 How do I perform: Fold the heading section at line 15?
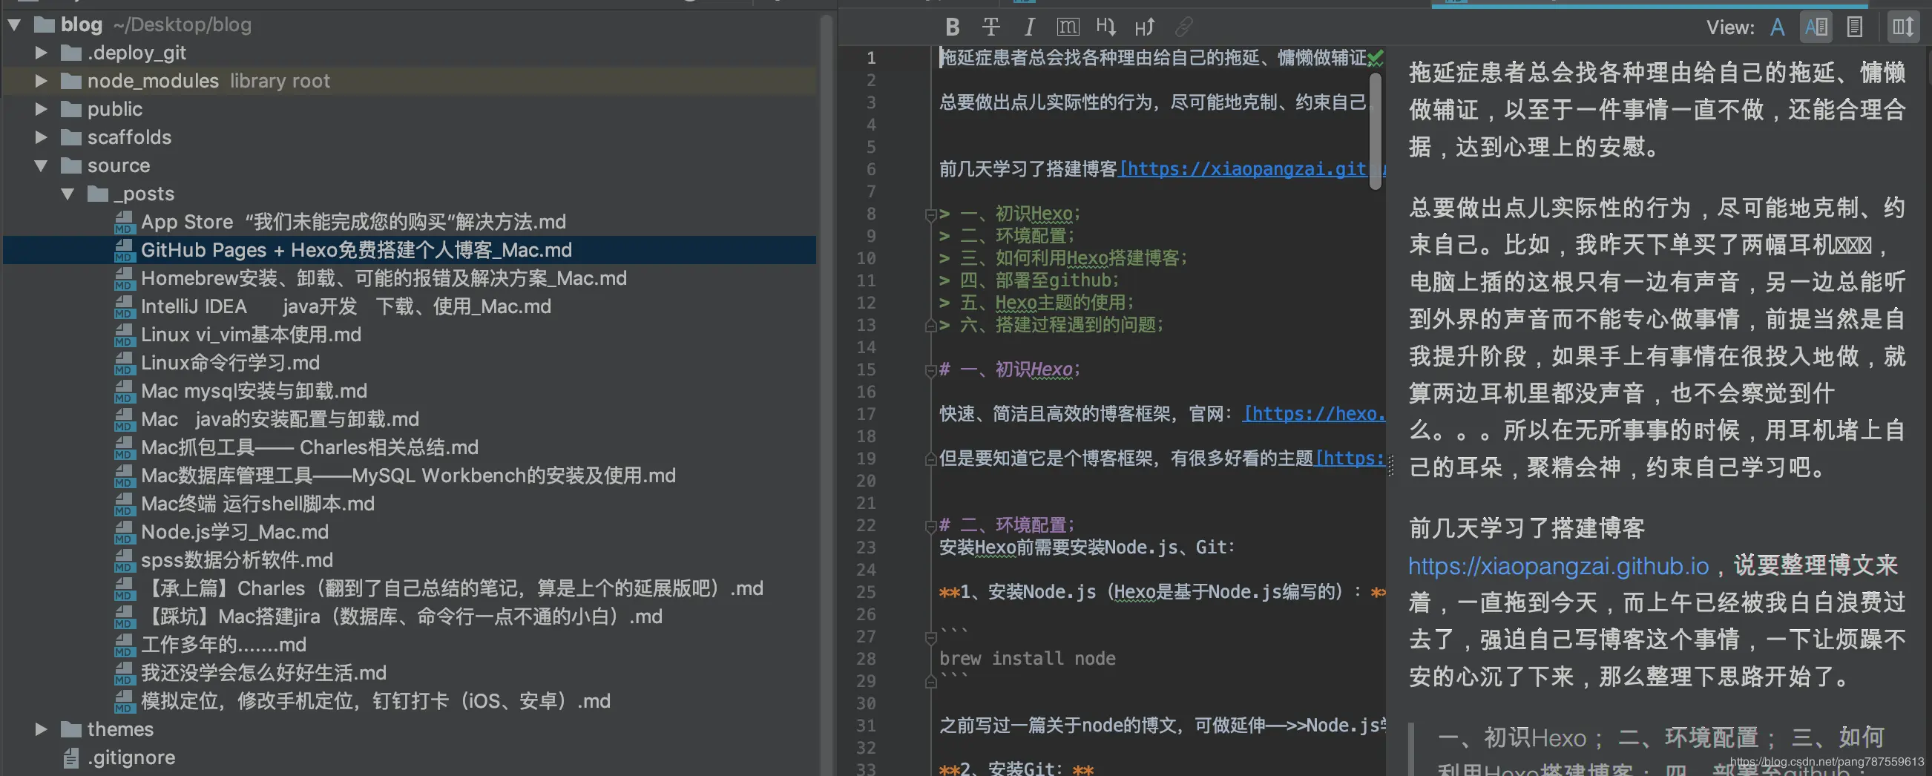pyautogui.click(x=930, y=370)
